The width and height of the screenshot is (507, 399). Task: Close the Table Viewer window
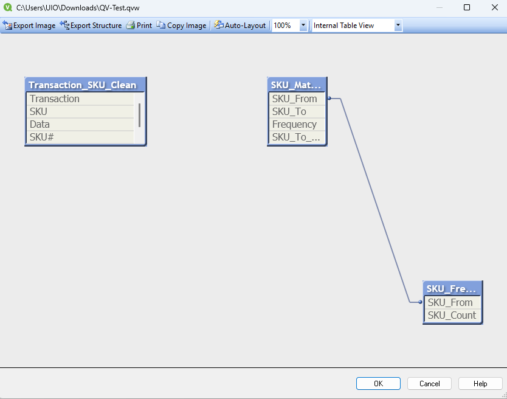click(x=494, y=7)
